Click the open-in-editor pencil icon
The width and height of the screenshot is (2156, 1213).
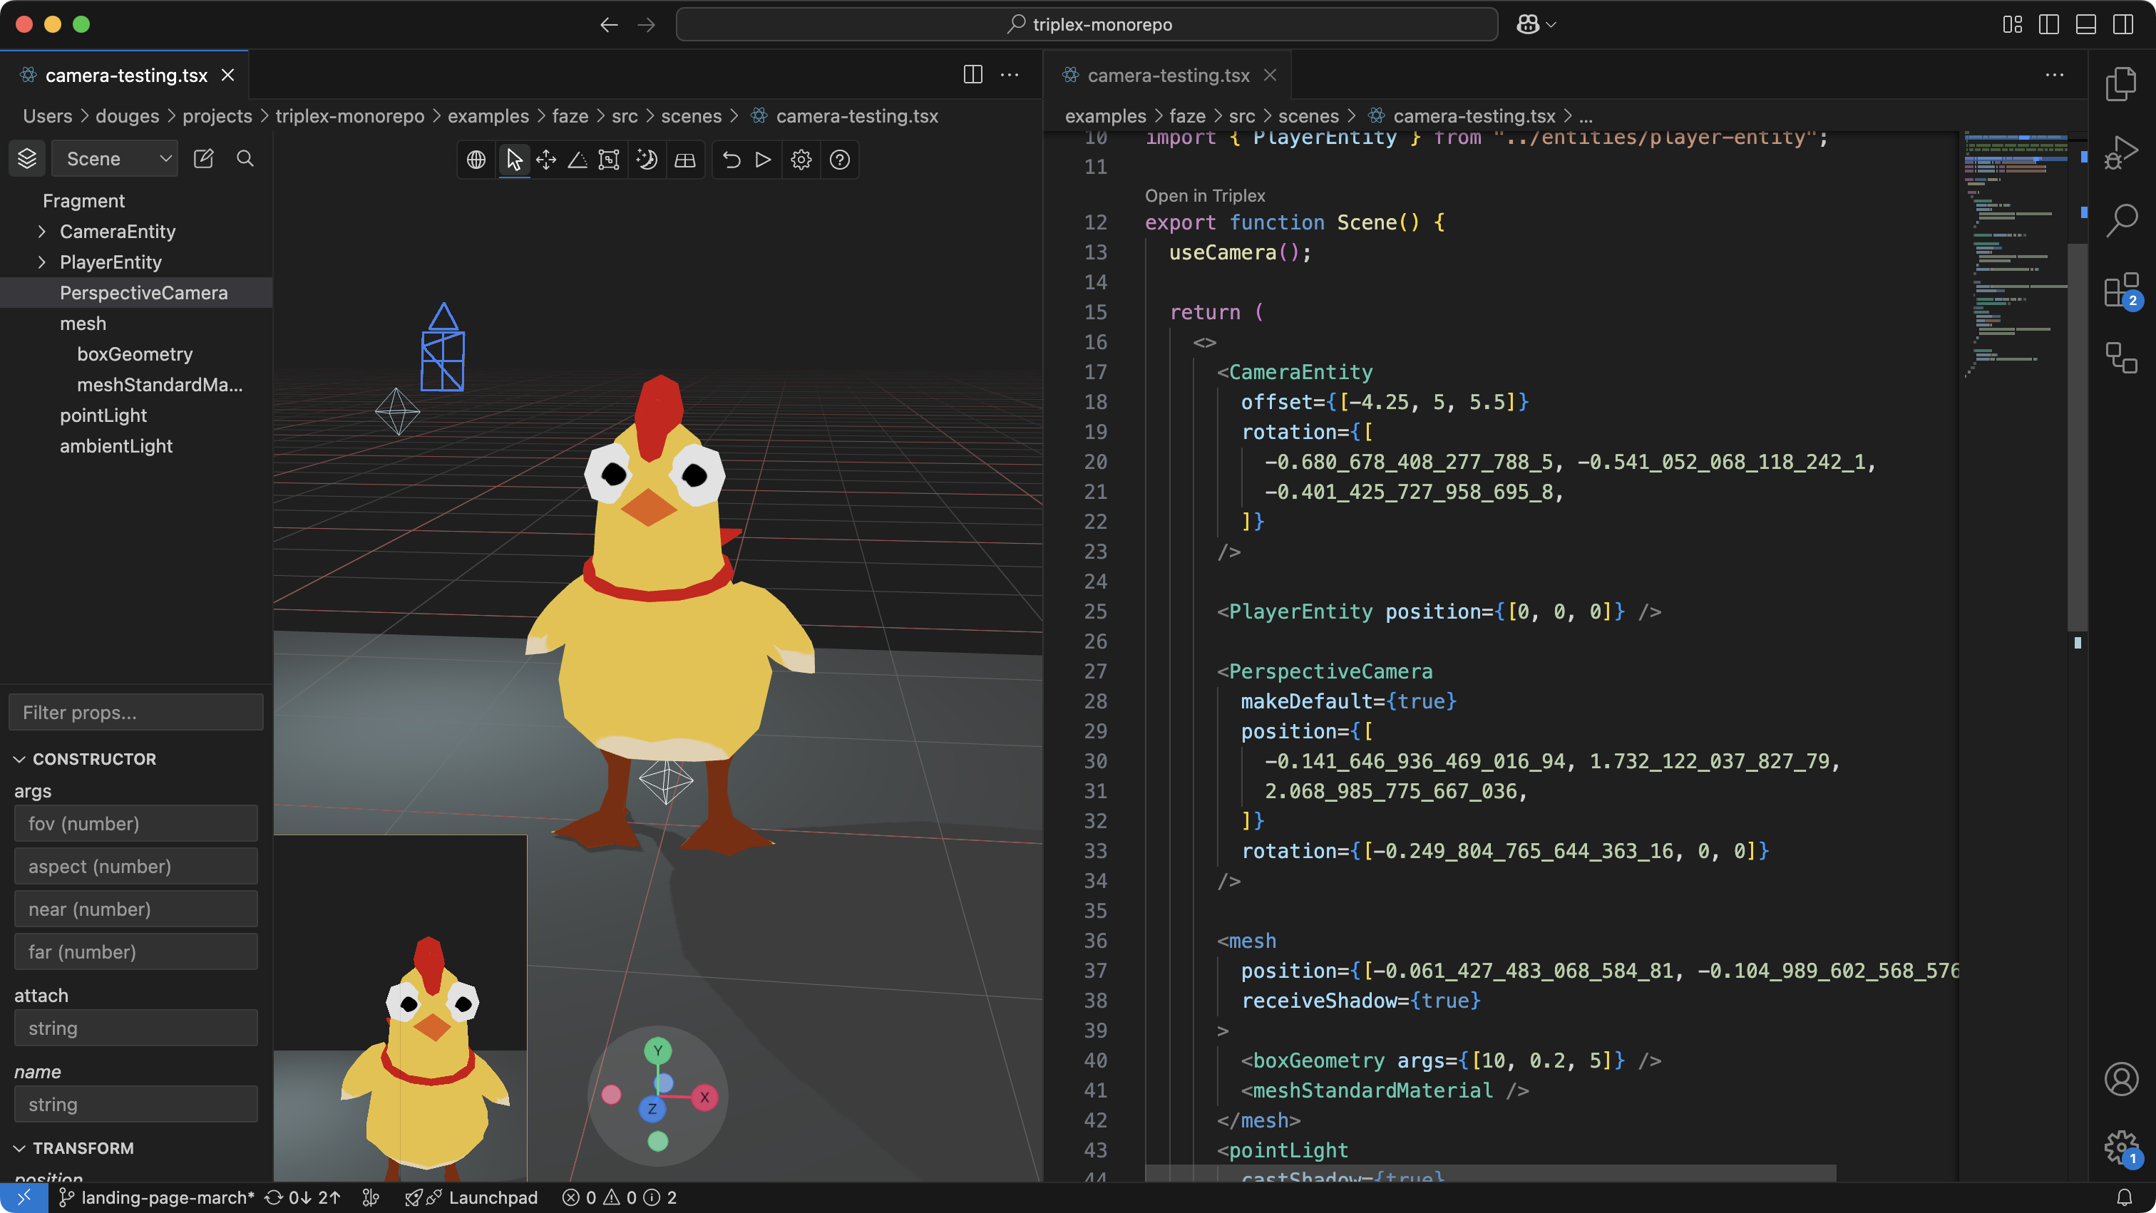click(203, 159)
